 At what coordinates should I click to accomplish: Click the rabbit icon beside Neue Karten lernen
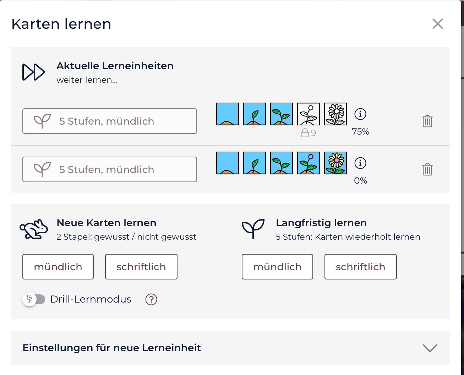[34, 229]
